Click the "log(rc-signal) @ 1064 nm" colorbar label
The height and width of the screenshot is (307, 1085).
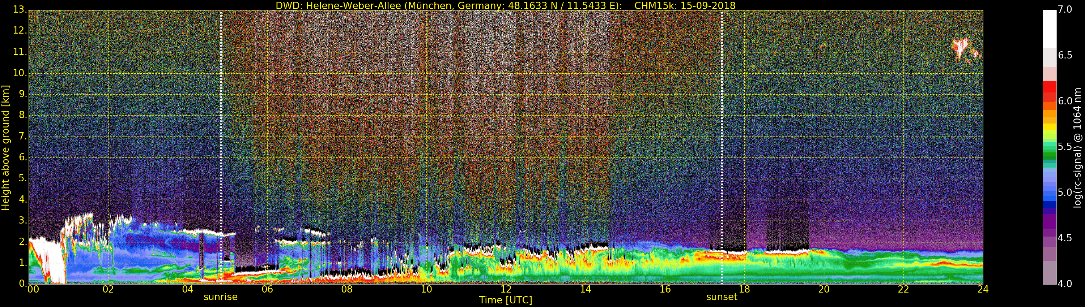(1077, 147)
